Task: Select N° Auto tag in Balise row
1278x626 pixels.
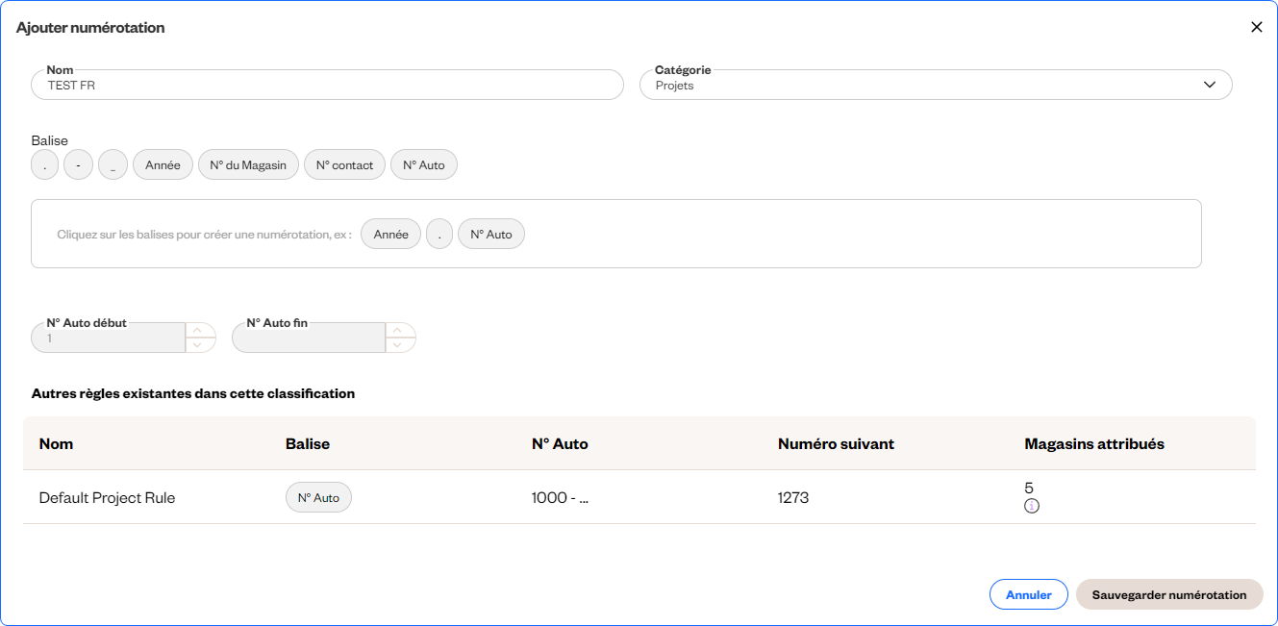Action: coord(424,165)
